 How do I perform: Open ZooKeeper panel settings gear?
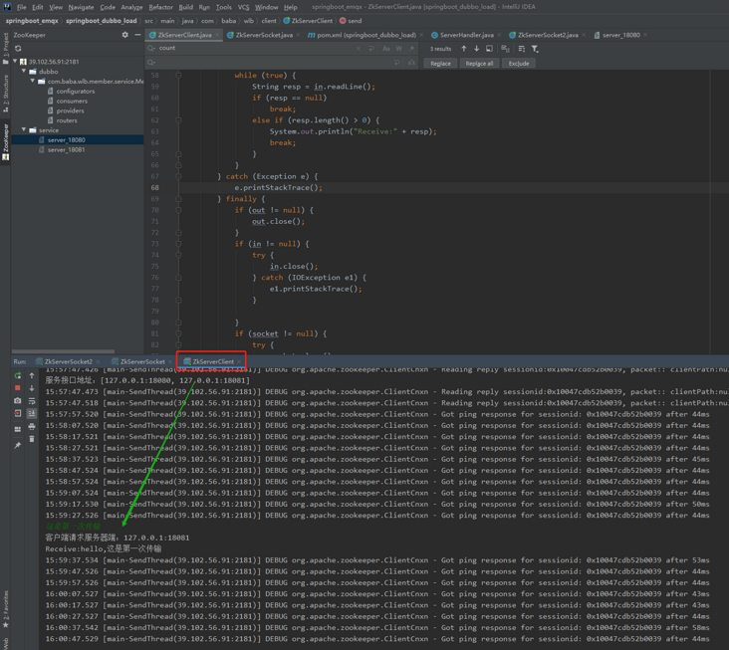coord(125,35)
